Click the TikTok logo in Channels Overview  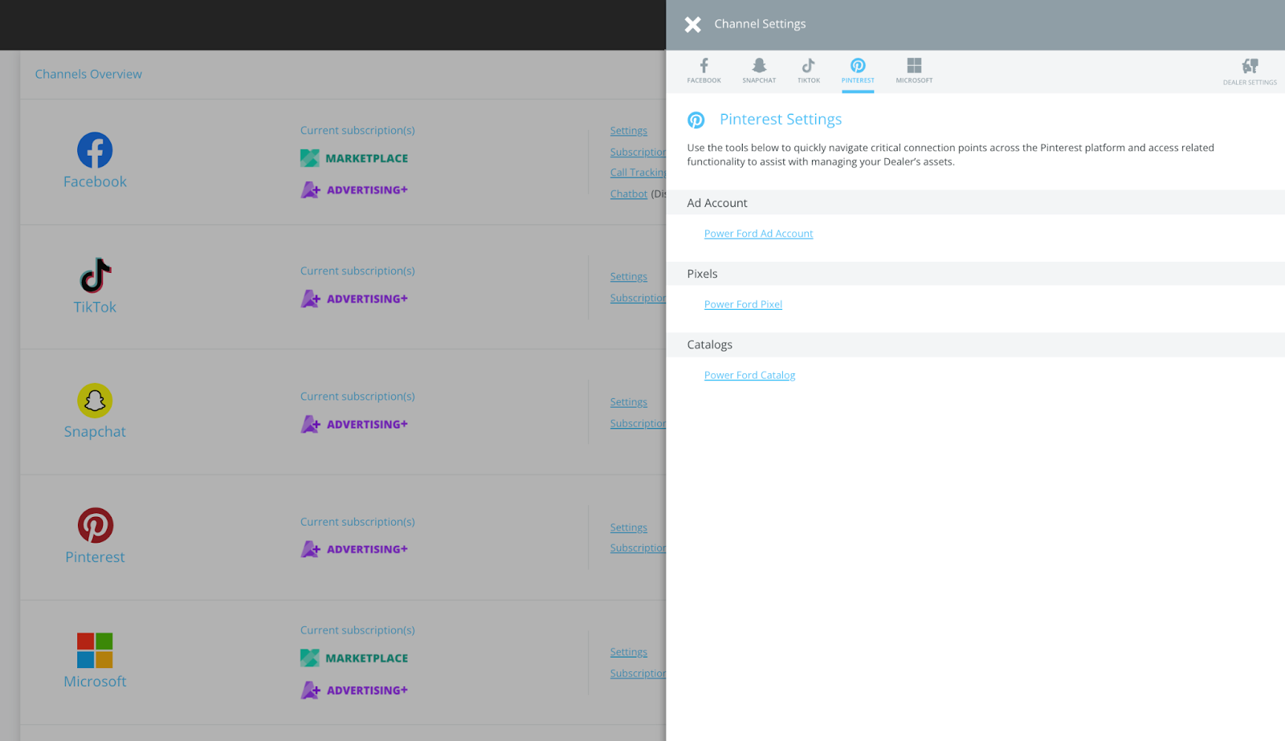95,275
